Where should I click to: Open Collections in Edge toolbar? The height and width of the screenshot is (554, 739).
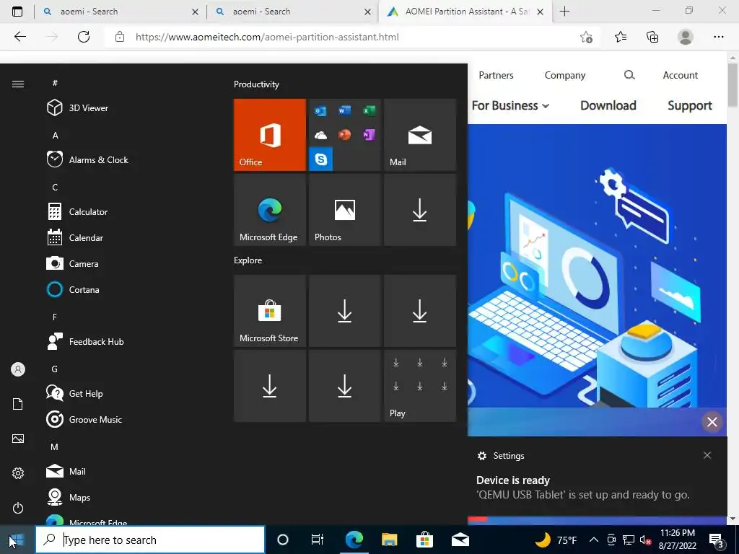pos(652,37)
